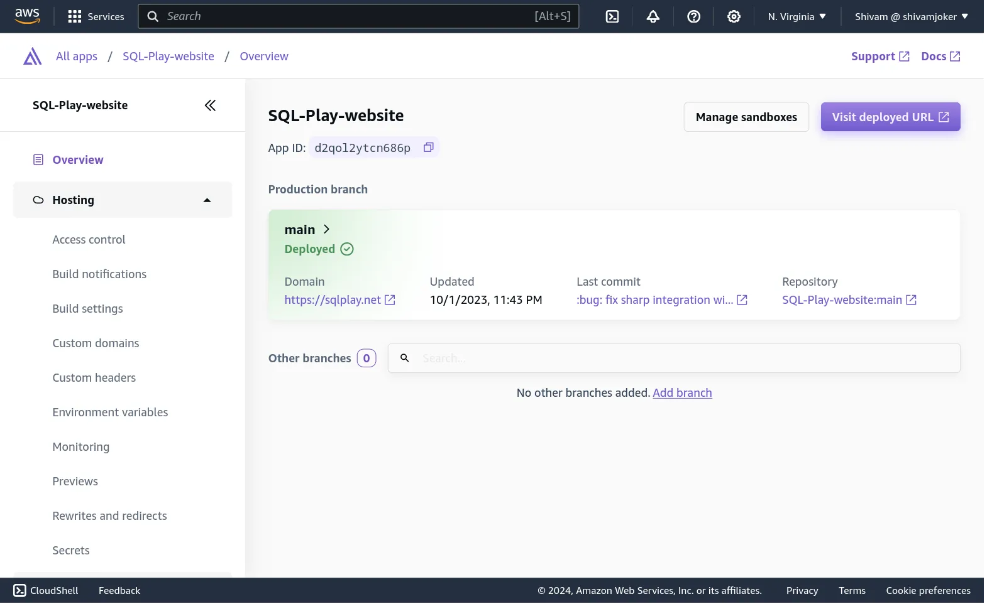
Task: Click Overview breadcrumb link
Action: (264, 57)
